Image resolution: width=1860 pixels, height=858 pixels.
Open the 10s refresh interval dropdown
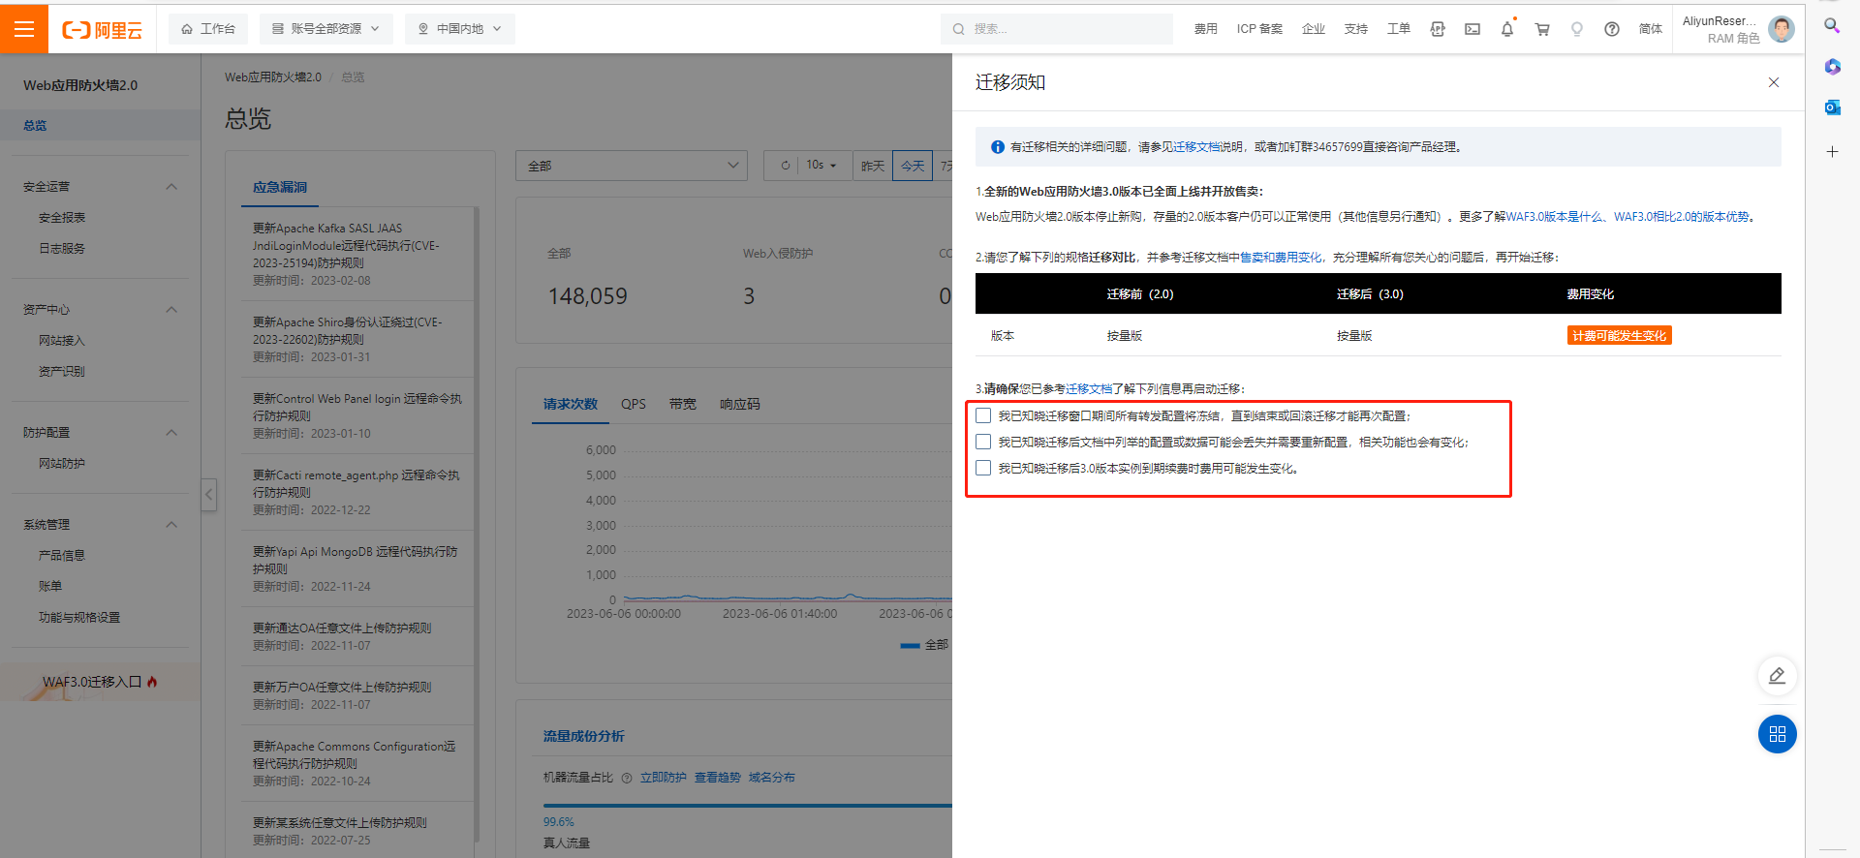click(x=821, y=166)
